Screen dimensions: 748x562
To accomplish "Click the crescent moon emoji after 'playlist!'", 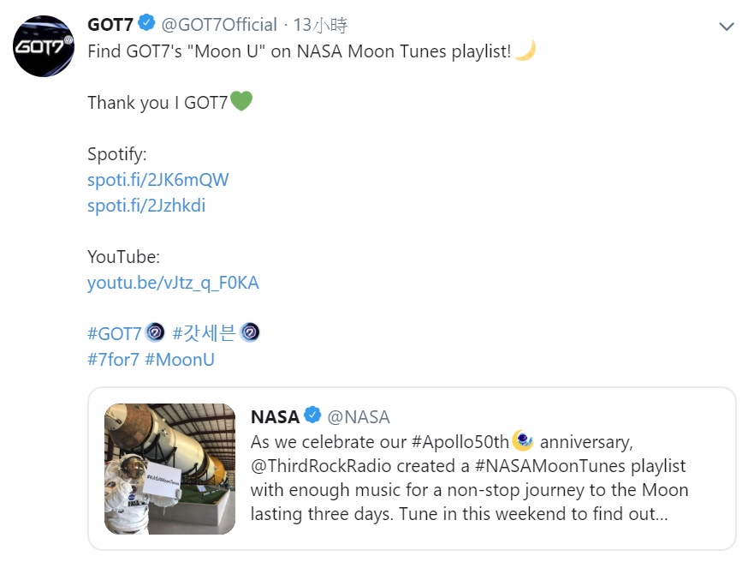I will [x=525, y=51].
